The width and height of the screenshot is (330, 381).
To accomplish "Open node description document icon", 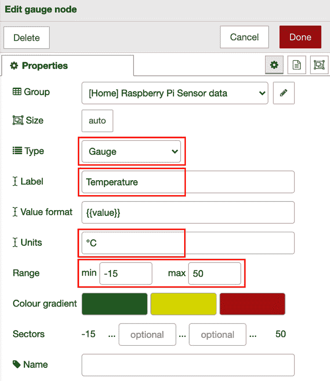I will (297, 65).
